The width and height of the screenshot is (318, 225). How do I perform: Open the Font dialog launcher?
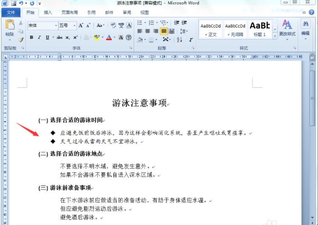tap(131, 48)
